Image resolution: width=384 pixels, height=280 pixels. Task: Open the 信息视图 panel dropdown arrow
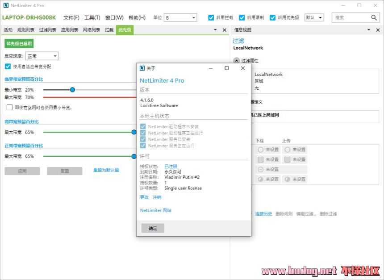point(369,30)
